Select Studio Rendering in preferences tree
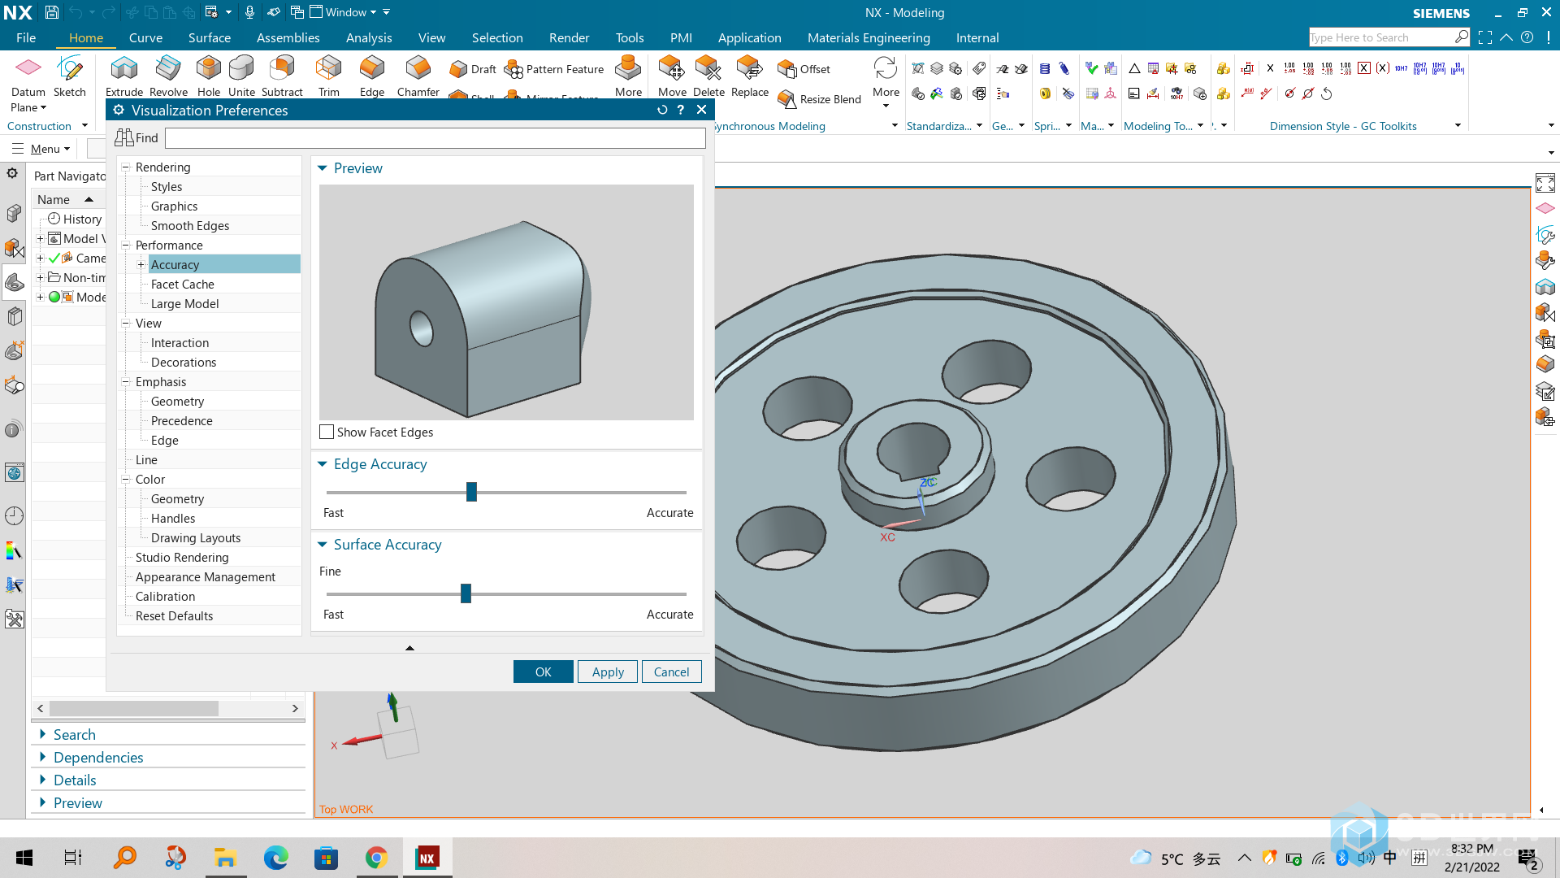The height and width of the screenshot is (878, 1560). coord(182,558)
